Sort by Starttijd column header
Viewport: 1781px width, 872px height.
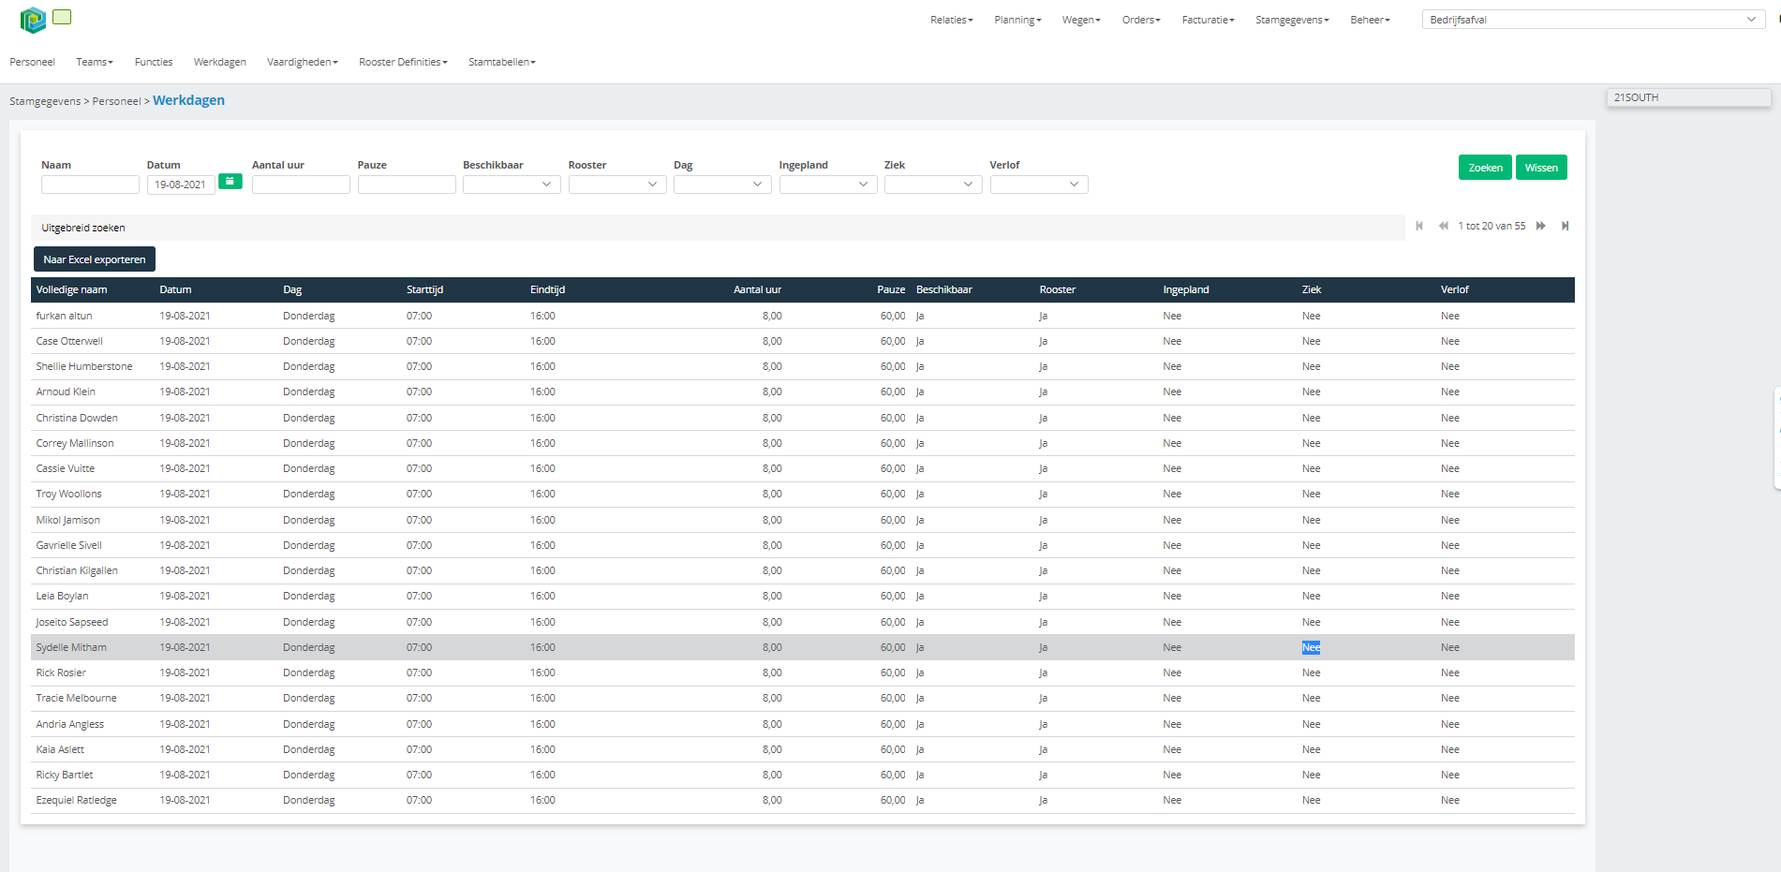[424, 289]
